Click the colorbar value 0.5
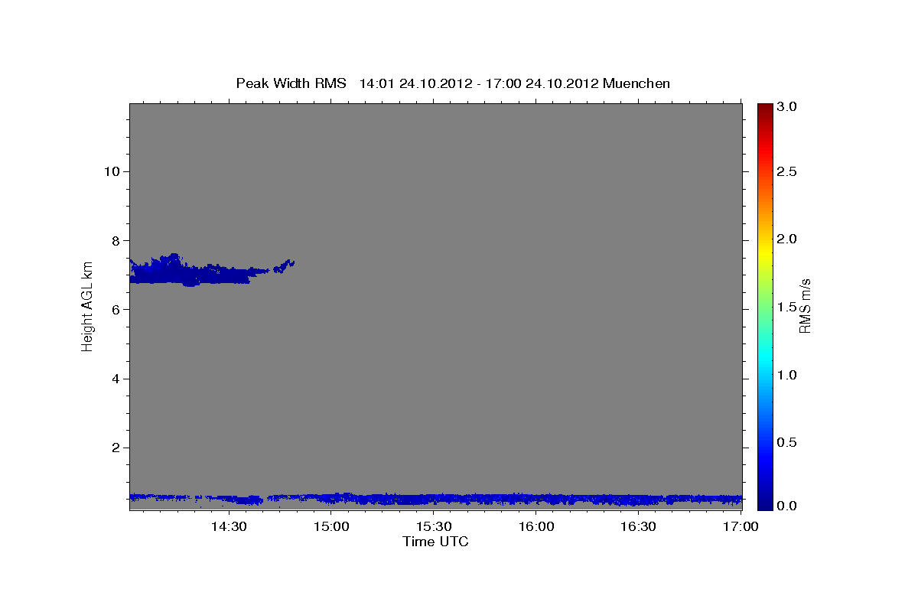The image size is (918, 612). click(789, 442)
